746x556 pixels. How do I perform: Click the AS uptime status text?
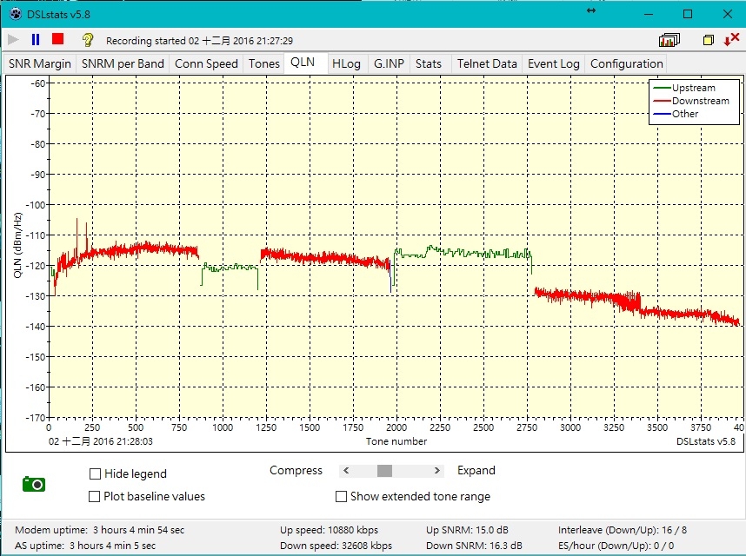point(85,546)
